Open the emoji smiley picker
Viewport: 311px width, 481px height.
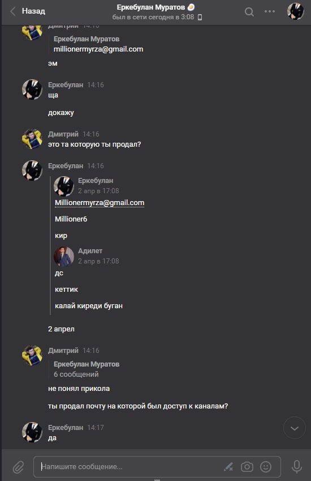pyautogui.click(x=266, y=467)
